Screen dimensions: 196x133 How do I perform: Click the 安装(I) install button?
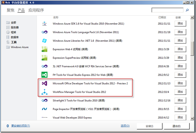click(149, 126)
